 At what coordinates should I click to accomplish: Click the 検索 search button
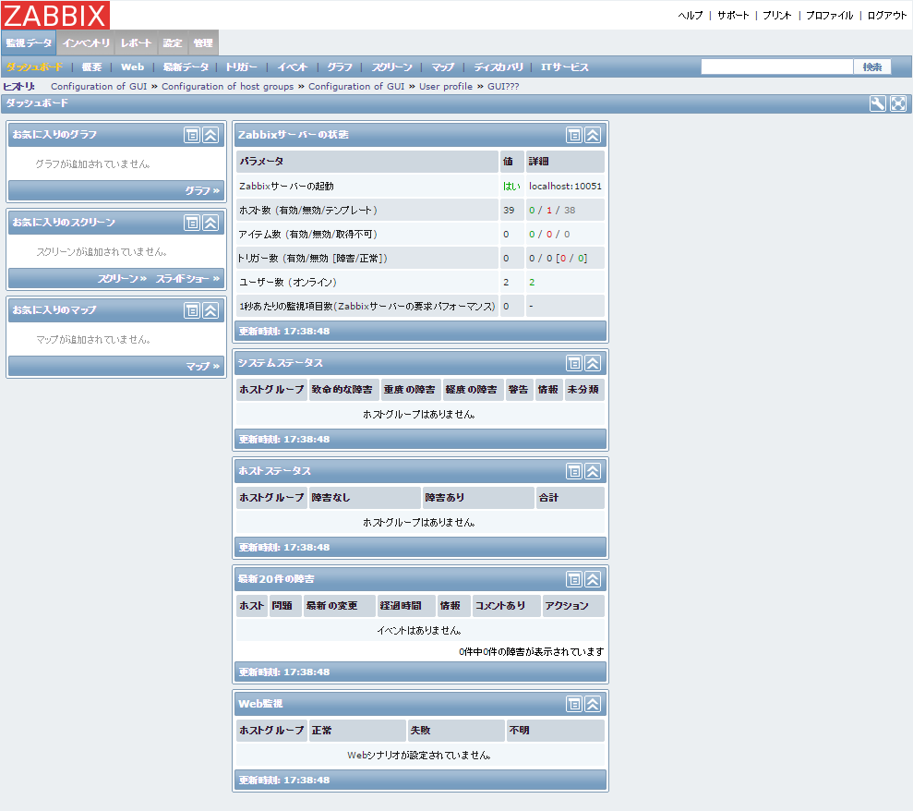tap(872, 67)
